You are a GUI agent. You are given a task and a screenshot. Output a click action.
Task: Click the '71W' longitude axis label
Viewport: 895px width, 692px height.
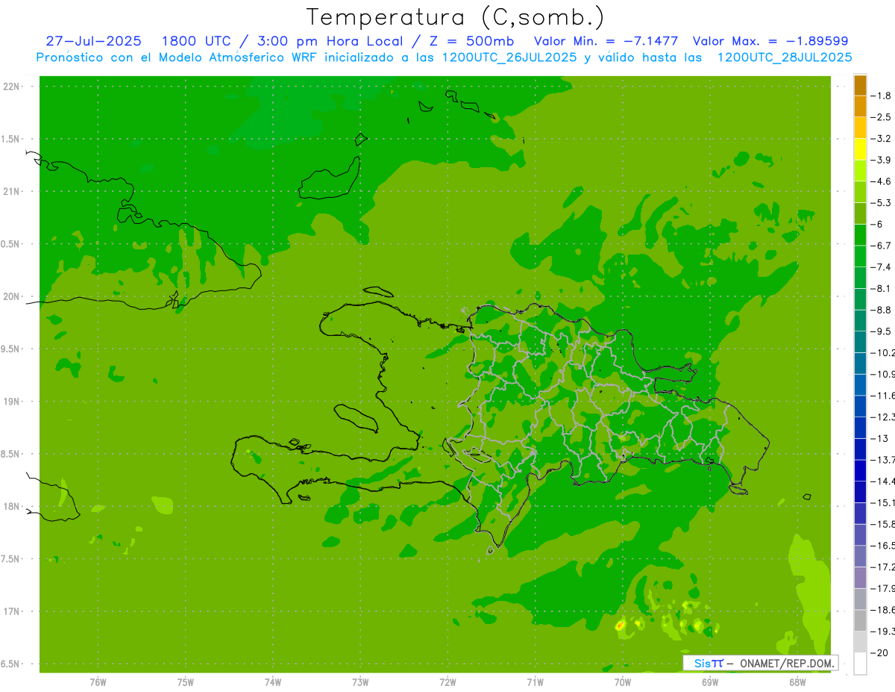(535, 682)
